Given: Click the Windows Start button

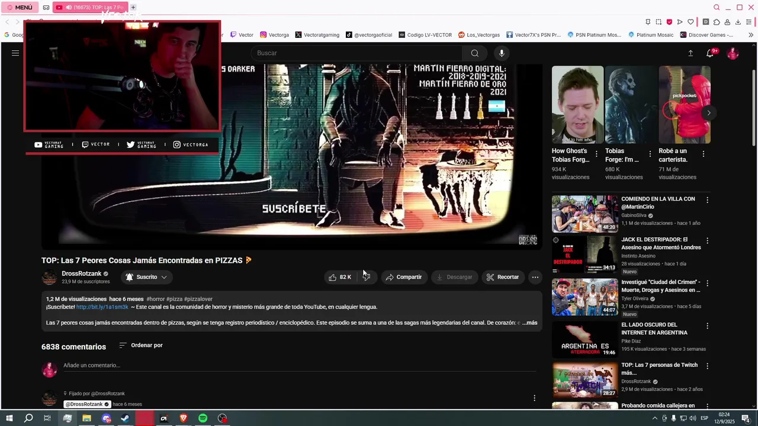Looking at the screenshot, I should [x=9, y=418].
